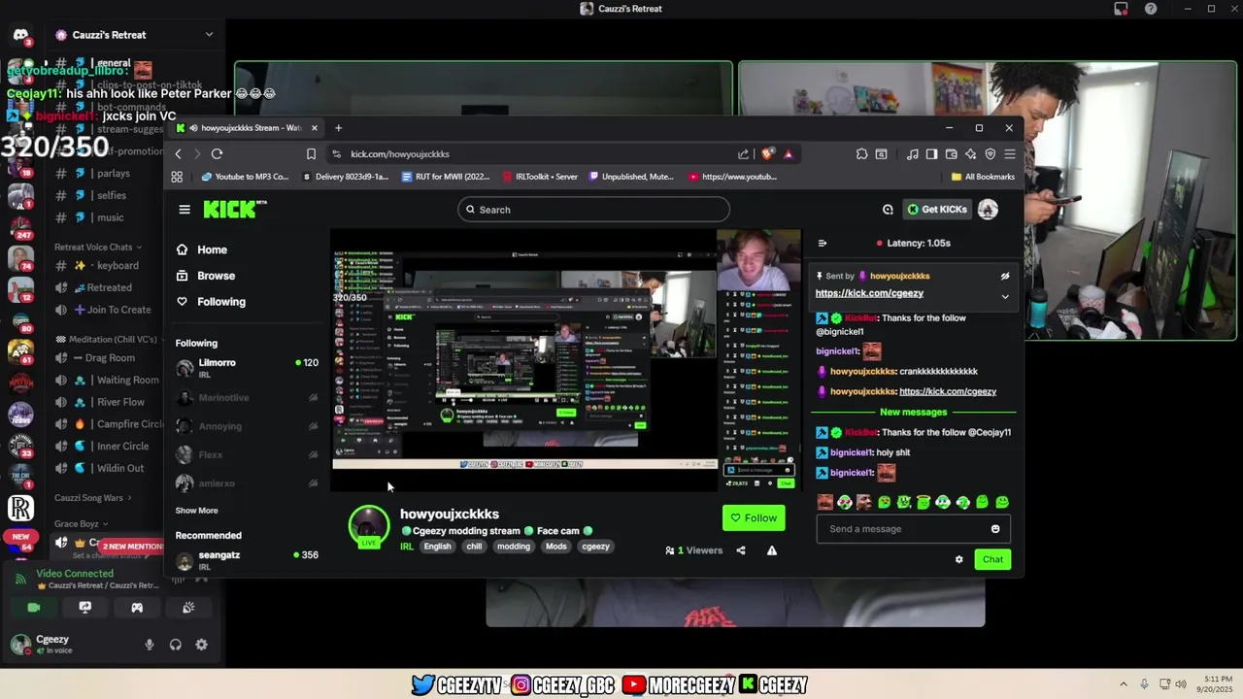Open the music channel in Discord

[x=110, y=217]
